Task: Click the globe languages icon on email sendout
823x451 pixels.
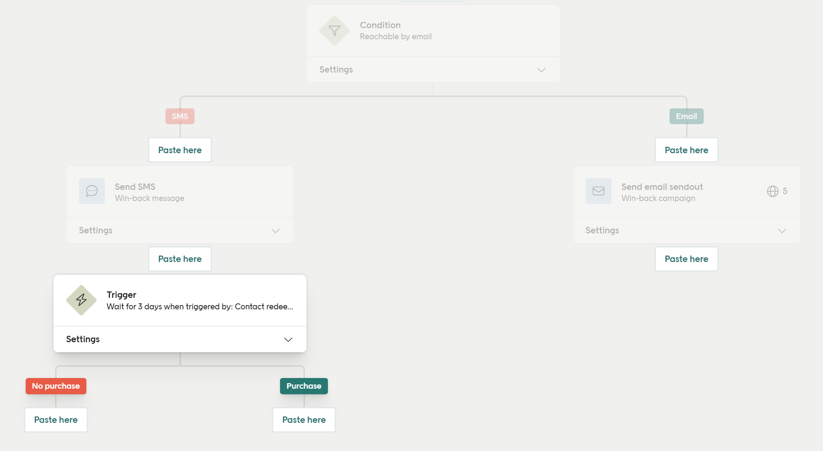Action: (x=773, y=191)
